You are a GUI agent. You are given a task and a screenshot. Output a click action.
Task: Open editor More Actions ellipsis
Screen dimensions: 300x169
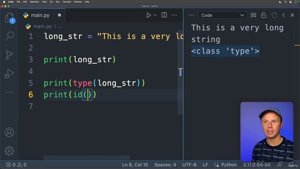coord(174,15)
